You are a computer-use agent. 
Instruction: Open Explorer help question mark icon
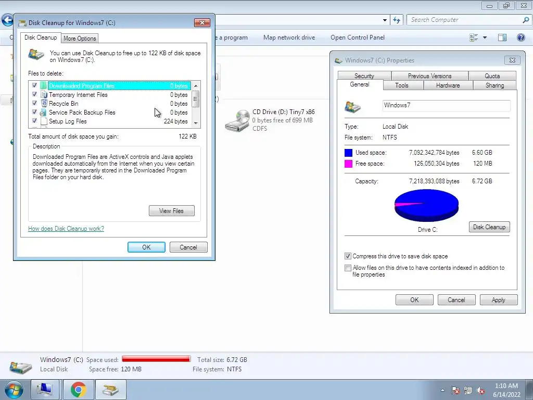(x=521, y=37)
